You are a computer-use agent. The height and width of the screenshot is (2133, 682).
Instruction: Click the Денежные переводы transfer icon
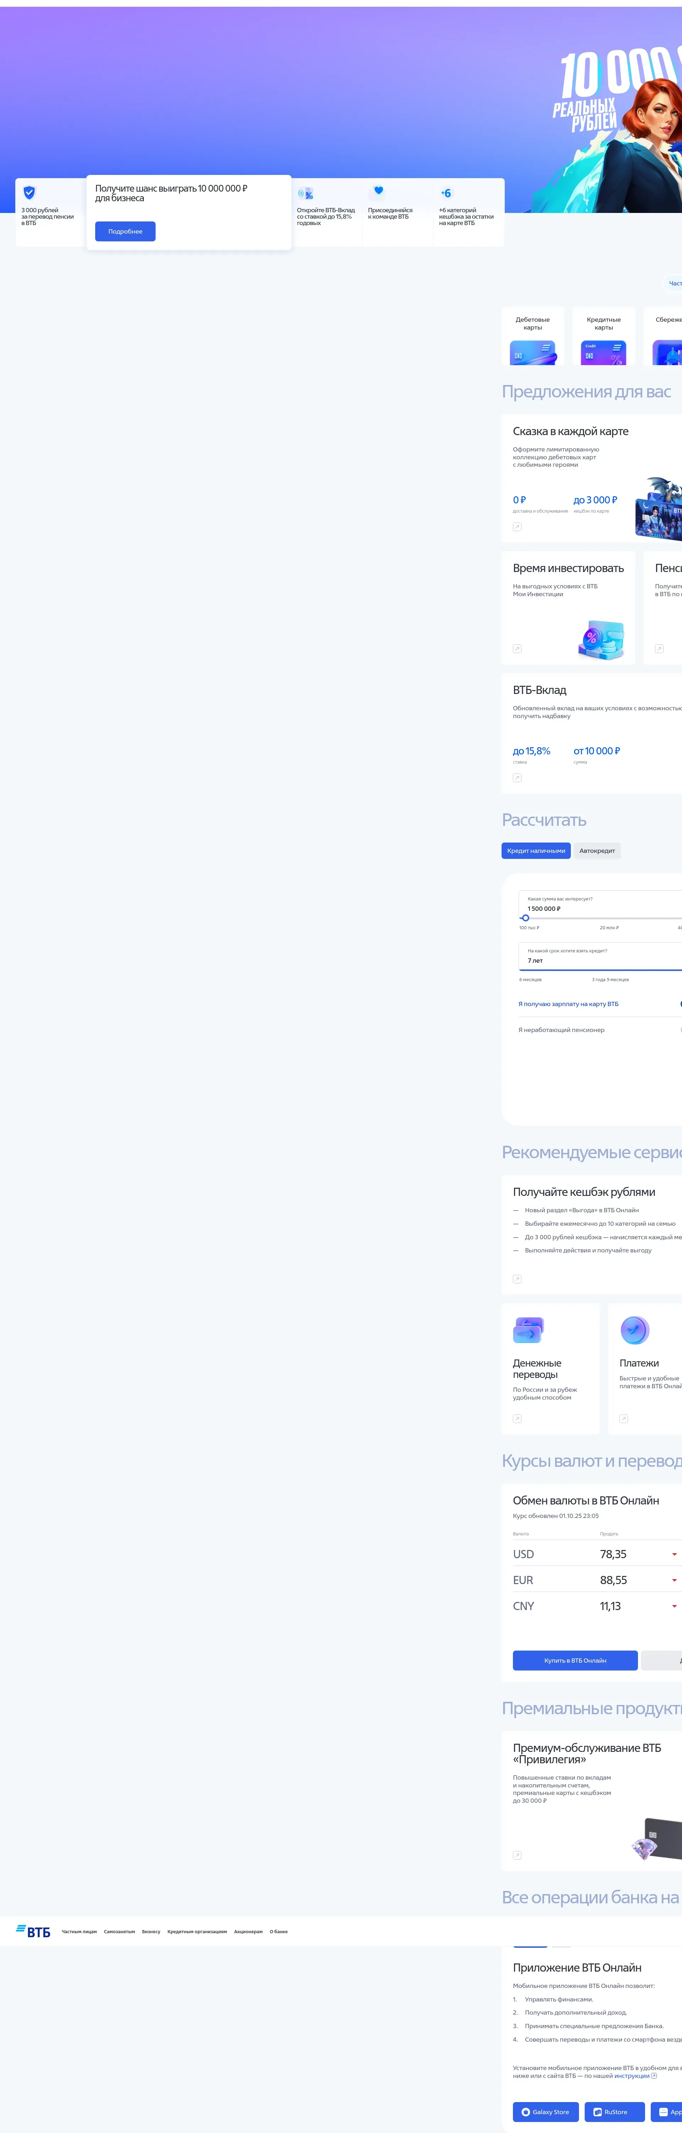(x=528, y=1330)
